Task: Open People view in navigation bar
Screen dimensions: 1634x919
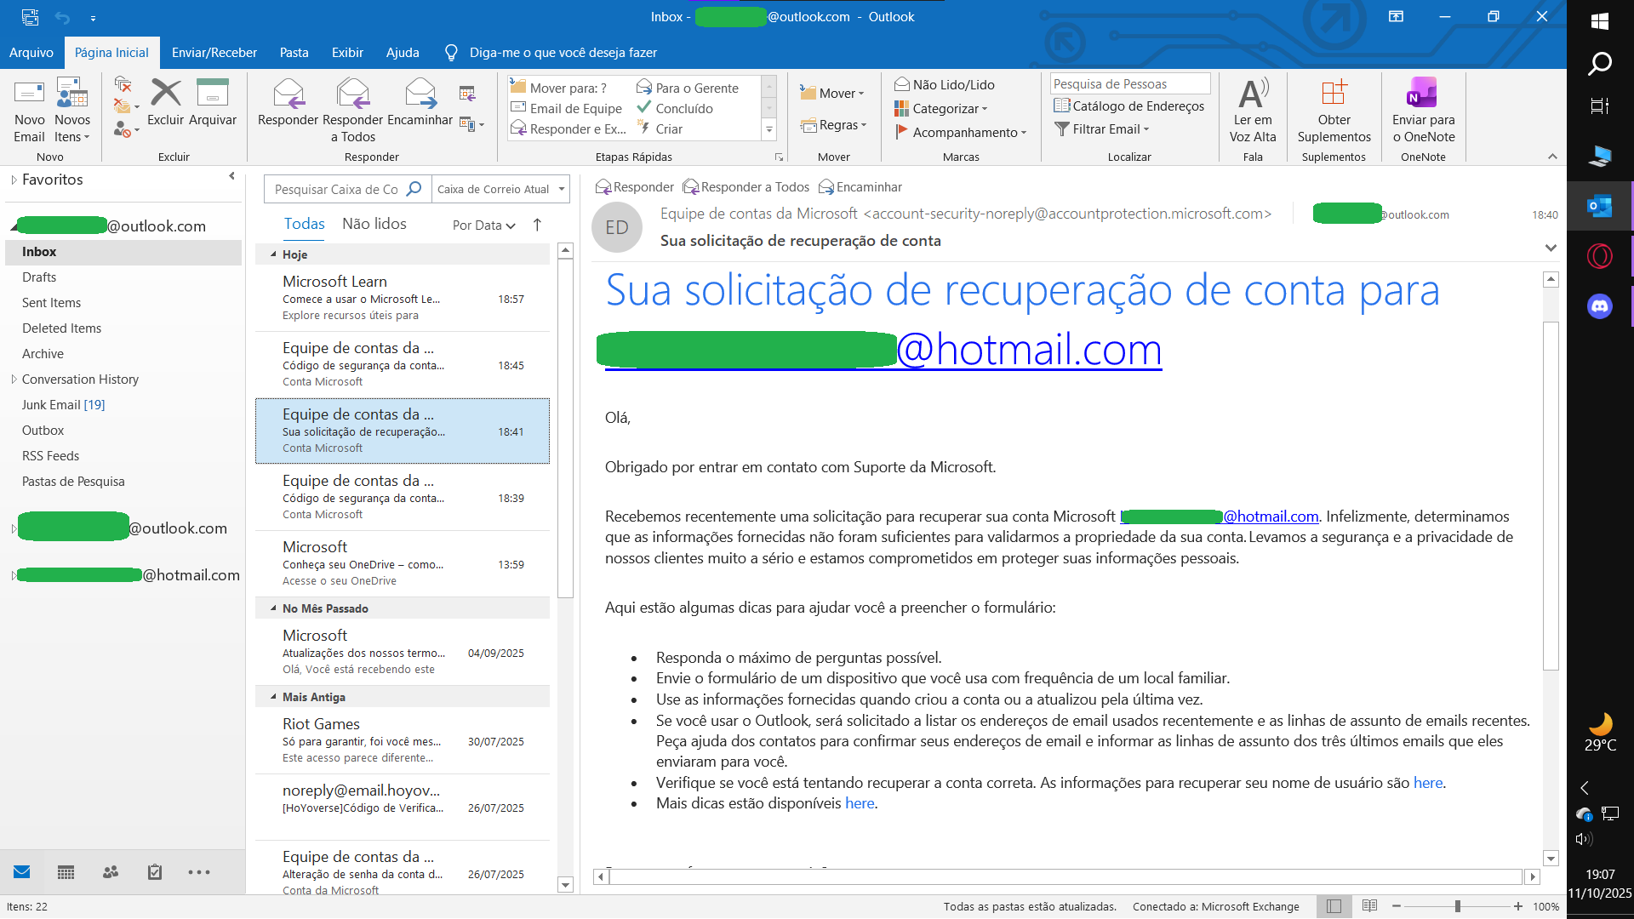Action: click(x=111, y=872)
